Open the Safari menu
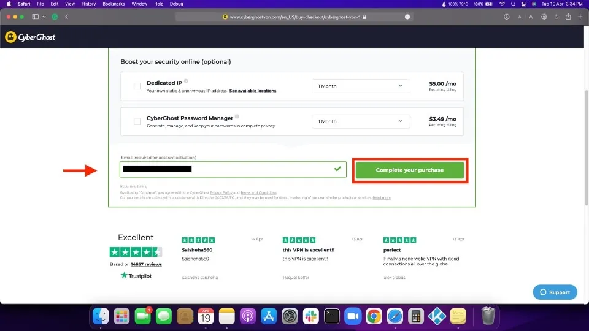This screenshot has width=589, height=331. point(24,4)
